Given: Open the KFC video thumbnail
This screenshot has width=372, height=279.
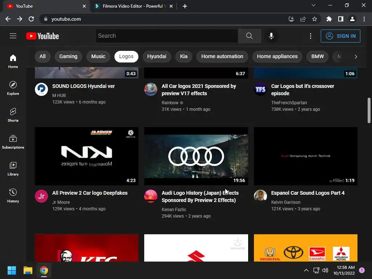Looking at the screenshot, I should coord(86,248).
